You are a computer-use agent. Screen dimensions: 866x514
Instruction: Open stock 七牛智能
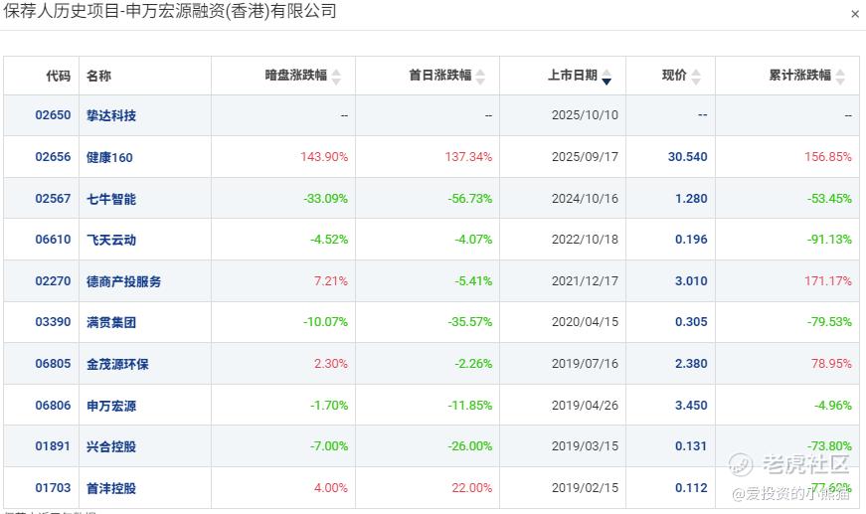[111, 199]
